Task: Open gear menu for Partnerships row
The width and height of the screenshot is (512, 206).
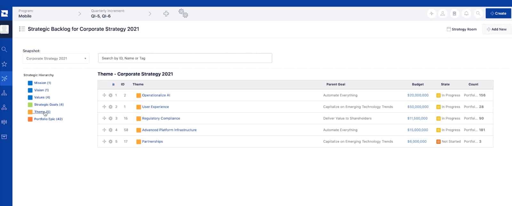Action: 110,142
